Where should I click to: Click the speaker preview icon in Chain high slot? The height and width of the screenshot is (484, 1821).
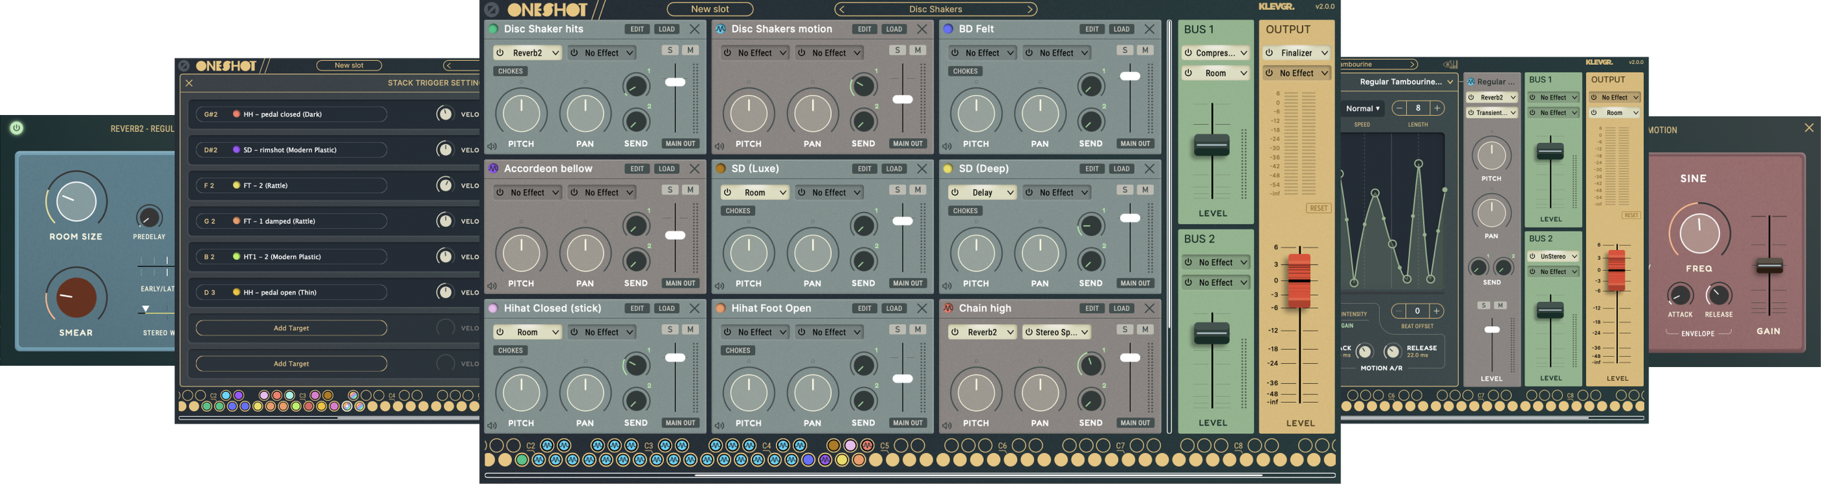(948, 426)
